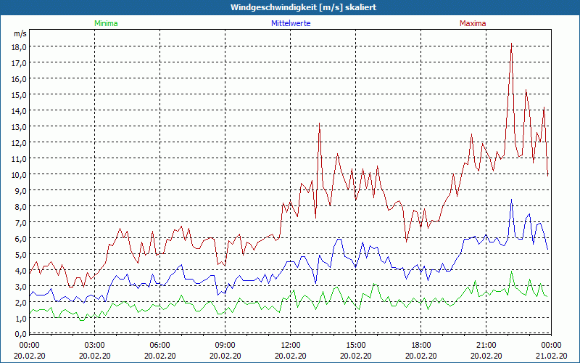Click the 21.02.20 date label
580x363 pixels.
551,355
